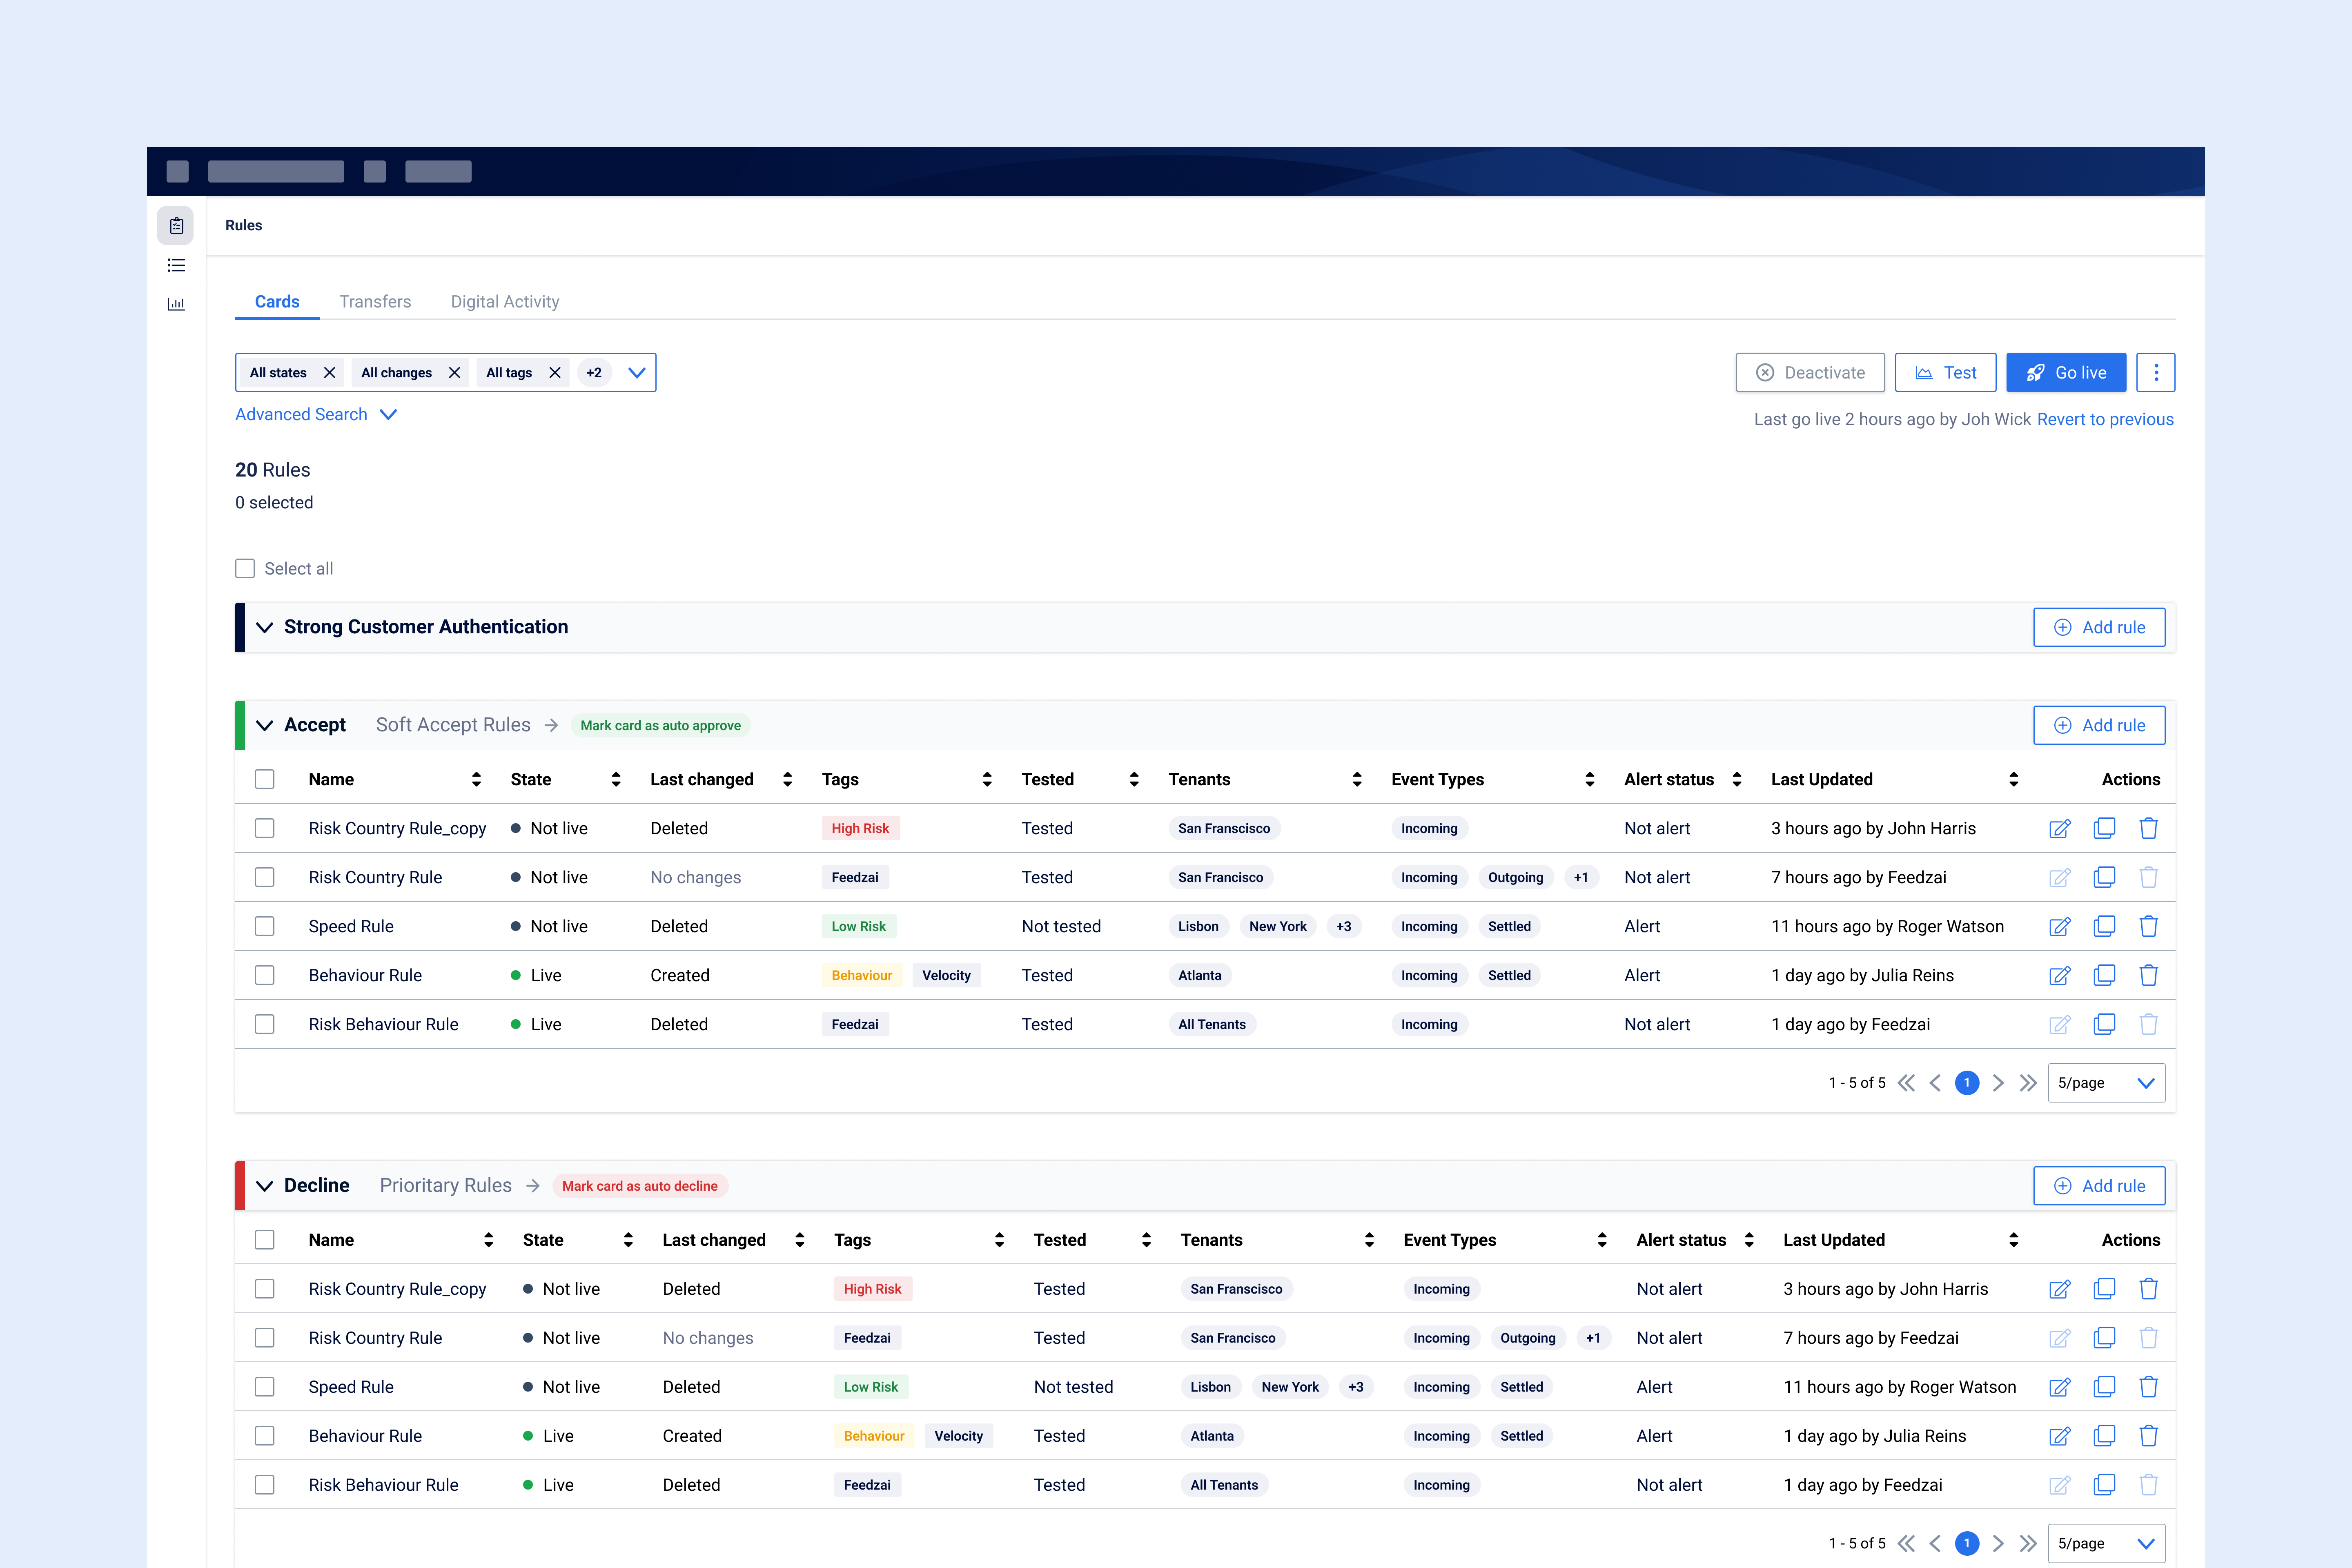Image resolution: width=2352 pixels, height=1568 pixels.
Task: Select Speed Rule row in Accept table
Action: (264, 926)
